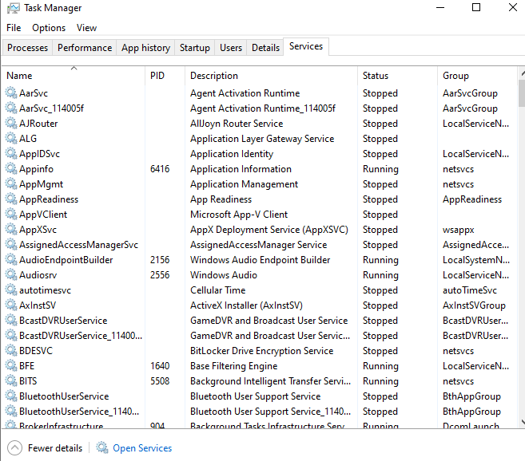Select 'BitLocker Drive Encryption Service' text

click(262, 351)
